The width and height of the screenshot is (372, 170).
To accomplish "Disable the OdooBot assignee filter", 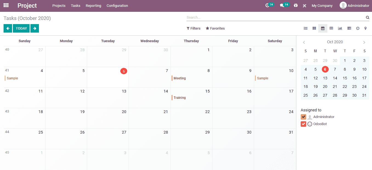I will click(x=303, y=124).
